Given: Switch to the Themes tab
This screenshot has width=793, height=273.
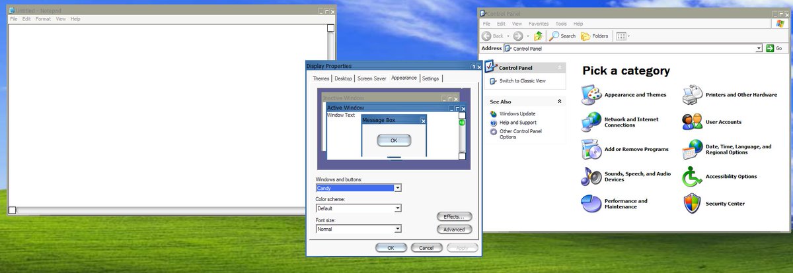Looking at the screenshot, I should coord(321,78).
